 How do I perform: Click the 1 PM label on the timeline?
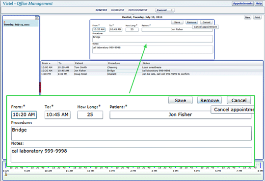(x=112, y=171)
